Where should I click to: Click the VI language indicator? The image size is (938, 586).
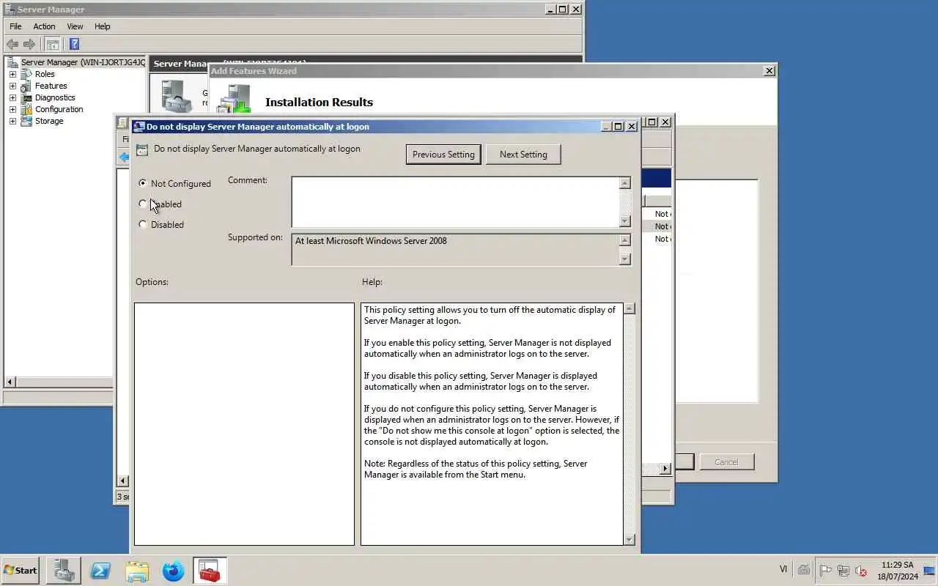[x=783, y=569]
